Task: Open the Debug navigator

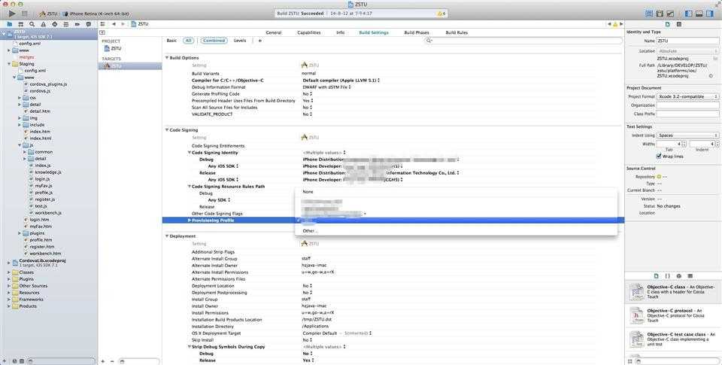Action: tap(66, 24)
